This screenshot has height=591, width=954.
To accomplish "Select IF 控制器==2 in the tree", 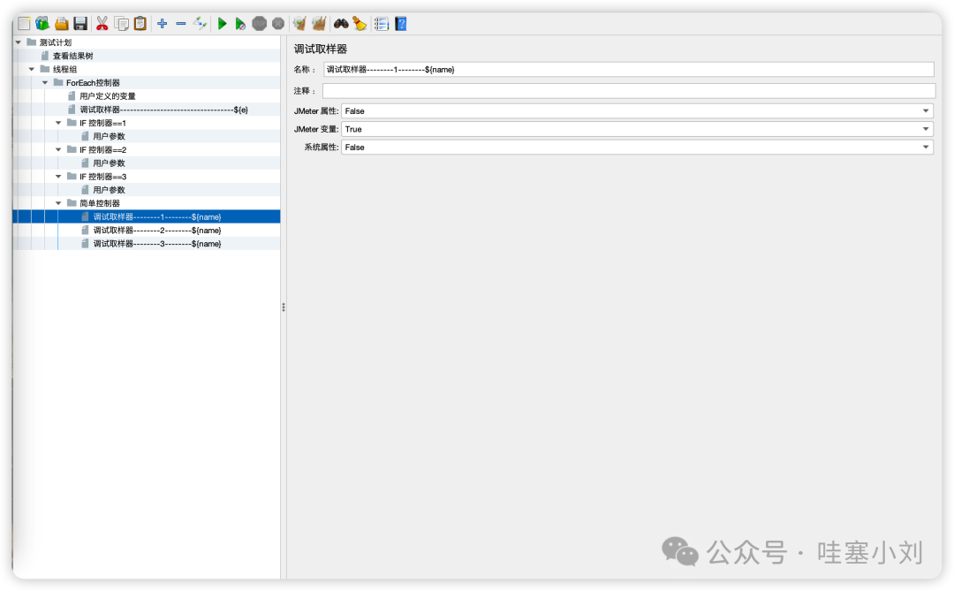I will (102, 149).
